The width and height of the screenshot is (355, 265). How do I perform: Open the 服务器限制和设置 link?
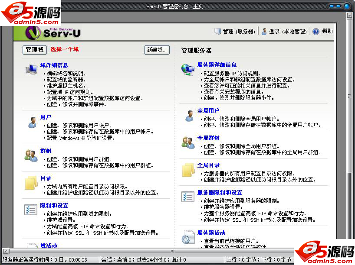point(220,193)
